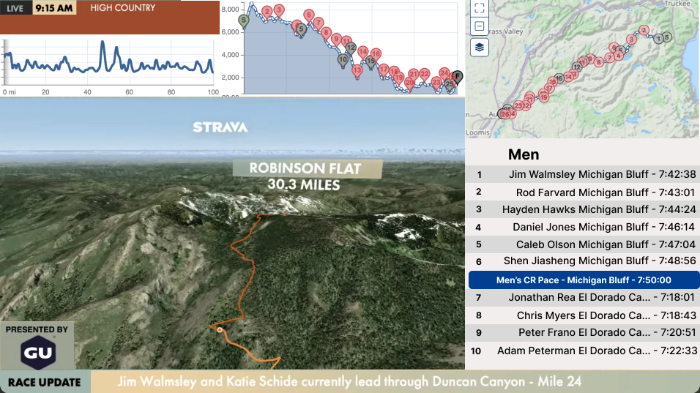Select pin 23 on the elevation chart

436,83
